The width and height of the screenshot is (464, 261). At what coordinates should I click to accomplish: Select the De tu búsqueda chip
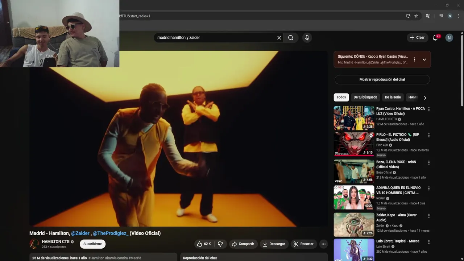click(x=365, y=97)
